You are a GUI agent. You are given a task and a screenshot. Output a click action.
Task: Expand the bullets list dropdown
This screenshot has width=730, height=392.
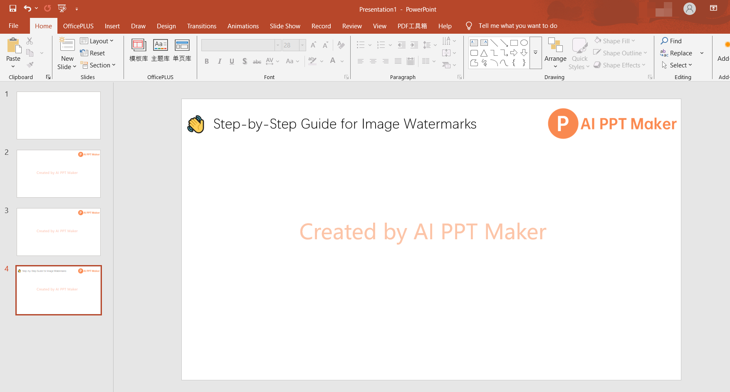370,45
